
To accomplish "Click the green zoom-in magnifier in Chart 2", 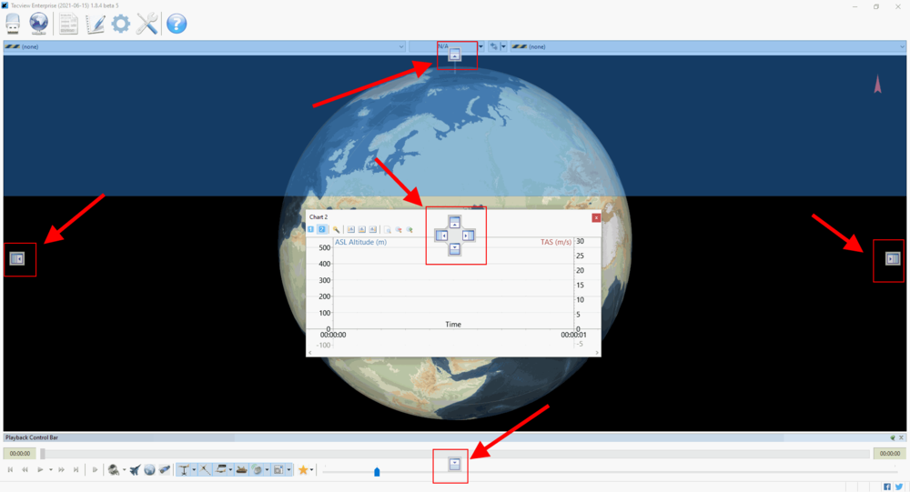I will [x=409, y=230].
